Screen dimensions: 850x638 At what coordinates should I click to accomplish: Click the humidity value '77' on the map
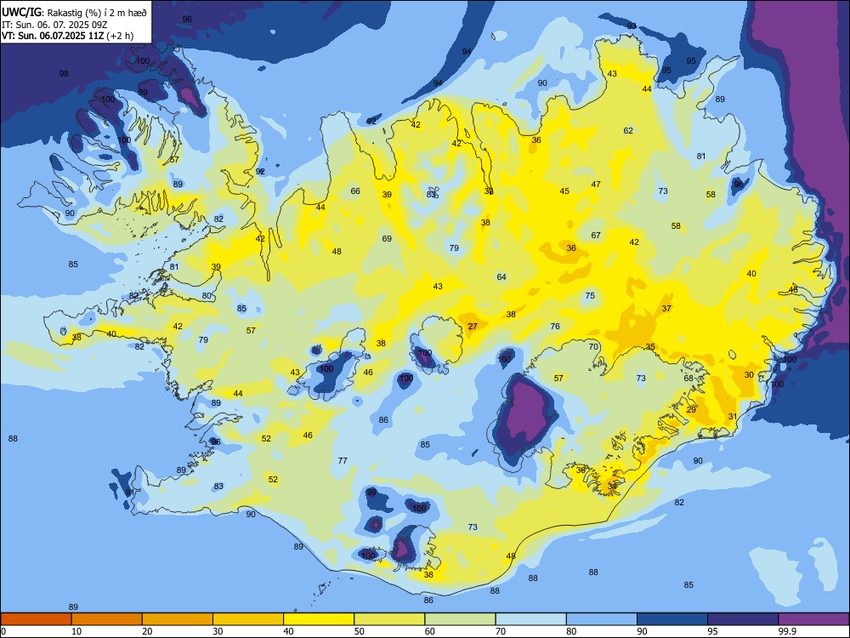point(343,460)
